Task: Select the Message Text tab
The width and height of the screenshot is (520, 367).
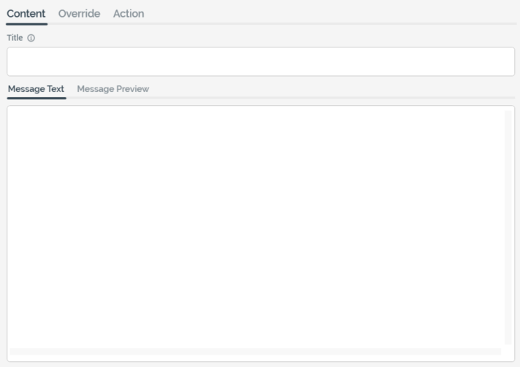Action: coord(36,89)
